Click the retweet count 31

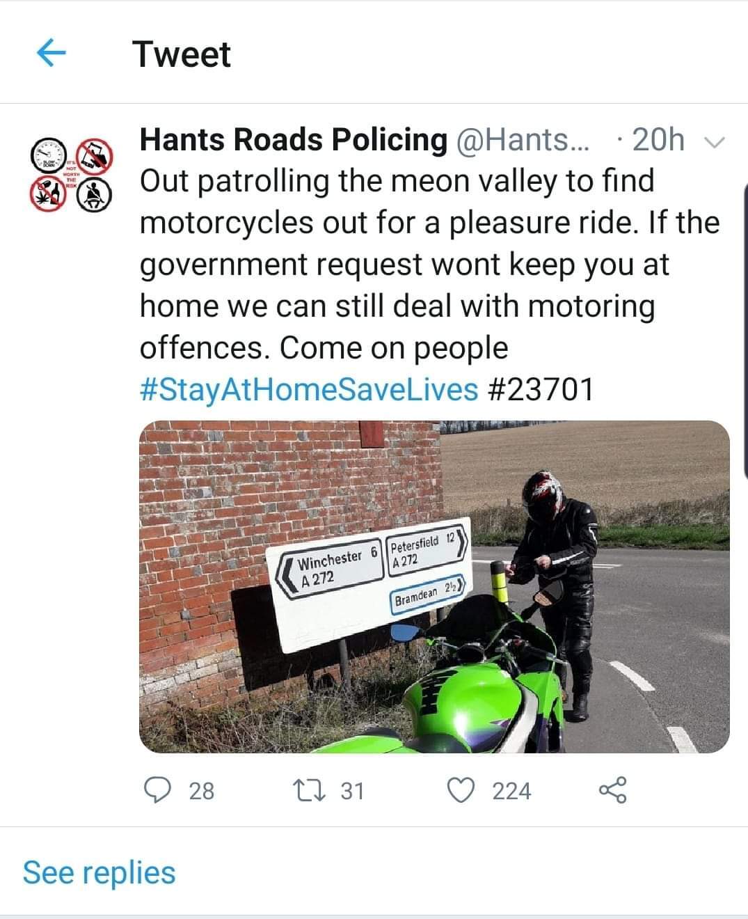pos(352,791)
